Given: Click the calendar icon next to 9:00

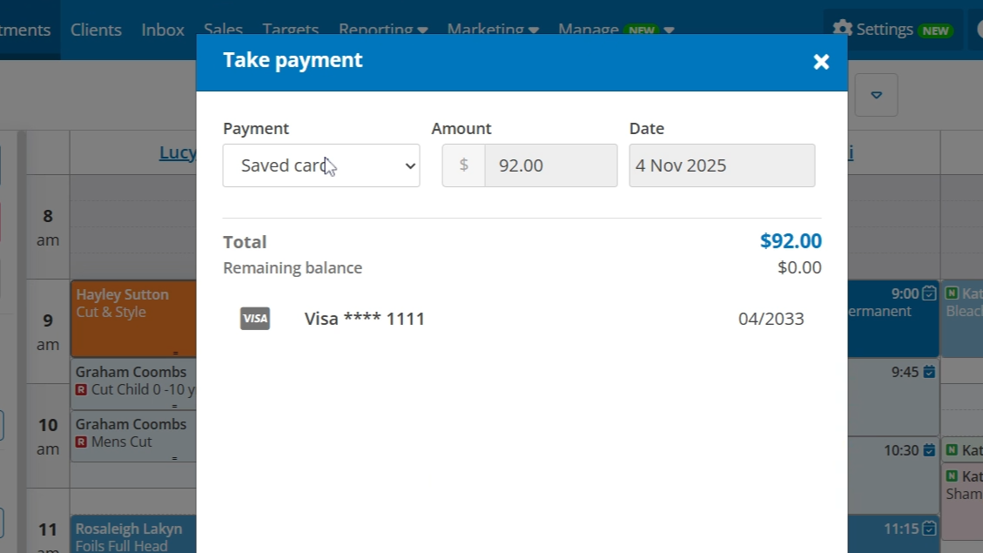Looking at the screenshot, I should [929, 293].
